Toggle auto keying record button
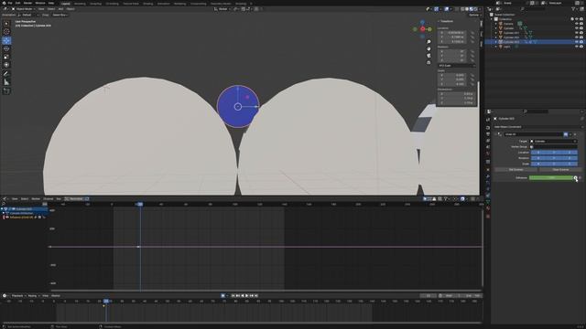Image resolution: width=586 pixels, height=329 pixels. click(x=222, y=295)
